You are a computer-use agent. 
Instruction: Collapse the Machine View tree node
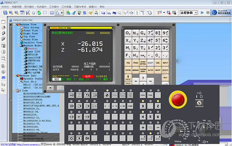(x=14, y=25)
